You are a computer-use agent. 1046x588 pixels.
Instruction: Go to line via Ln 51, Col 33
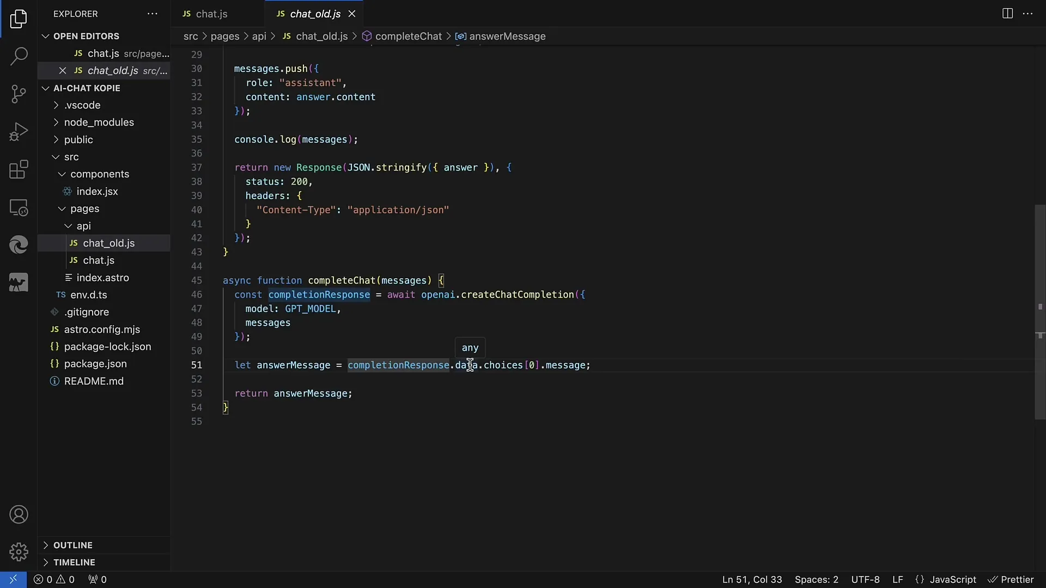[x=752, y=579]
